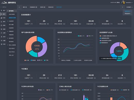The height and width of the screenshot is (100, 134).
Task: Toggle 第三方 legend in registration source chart
Action: point(40,60)
